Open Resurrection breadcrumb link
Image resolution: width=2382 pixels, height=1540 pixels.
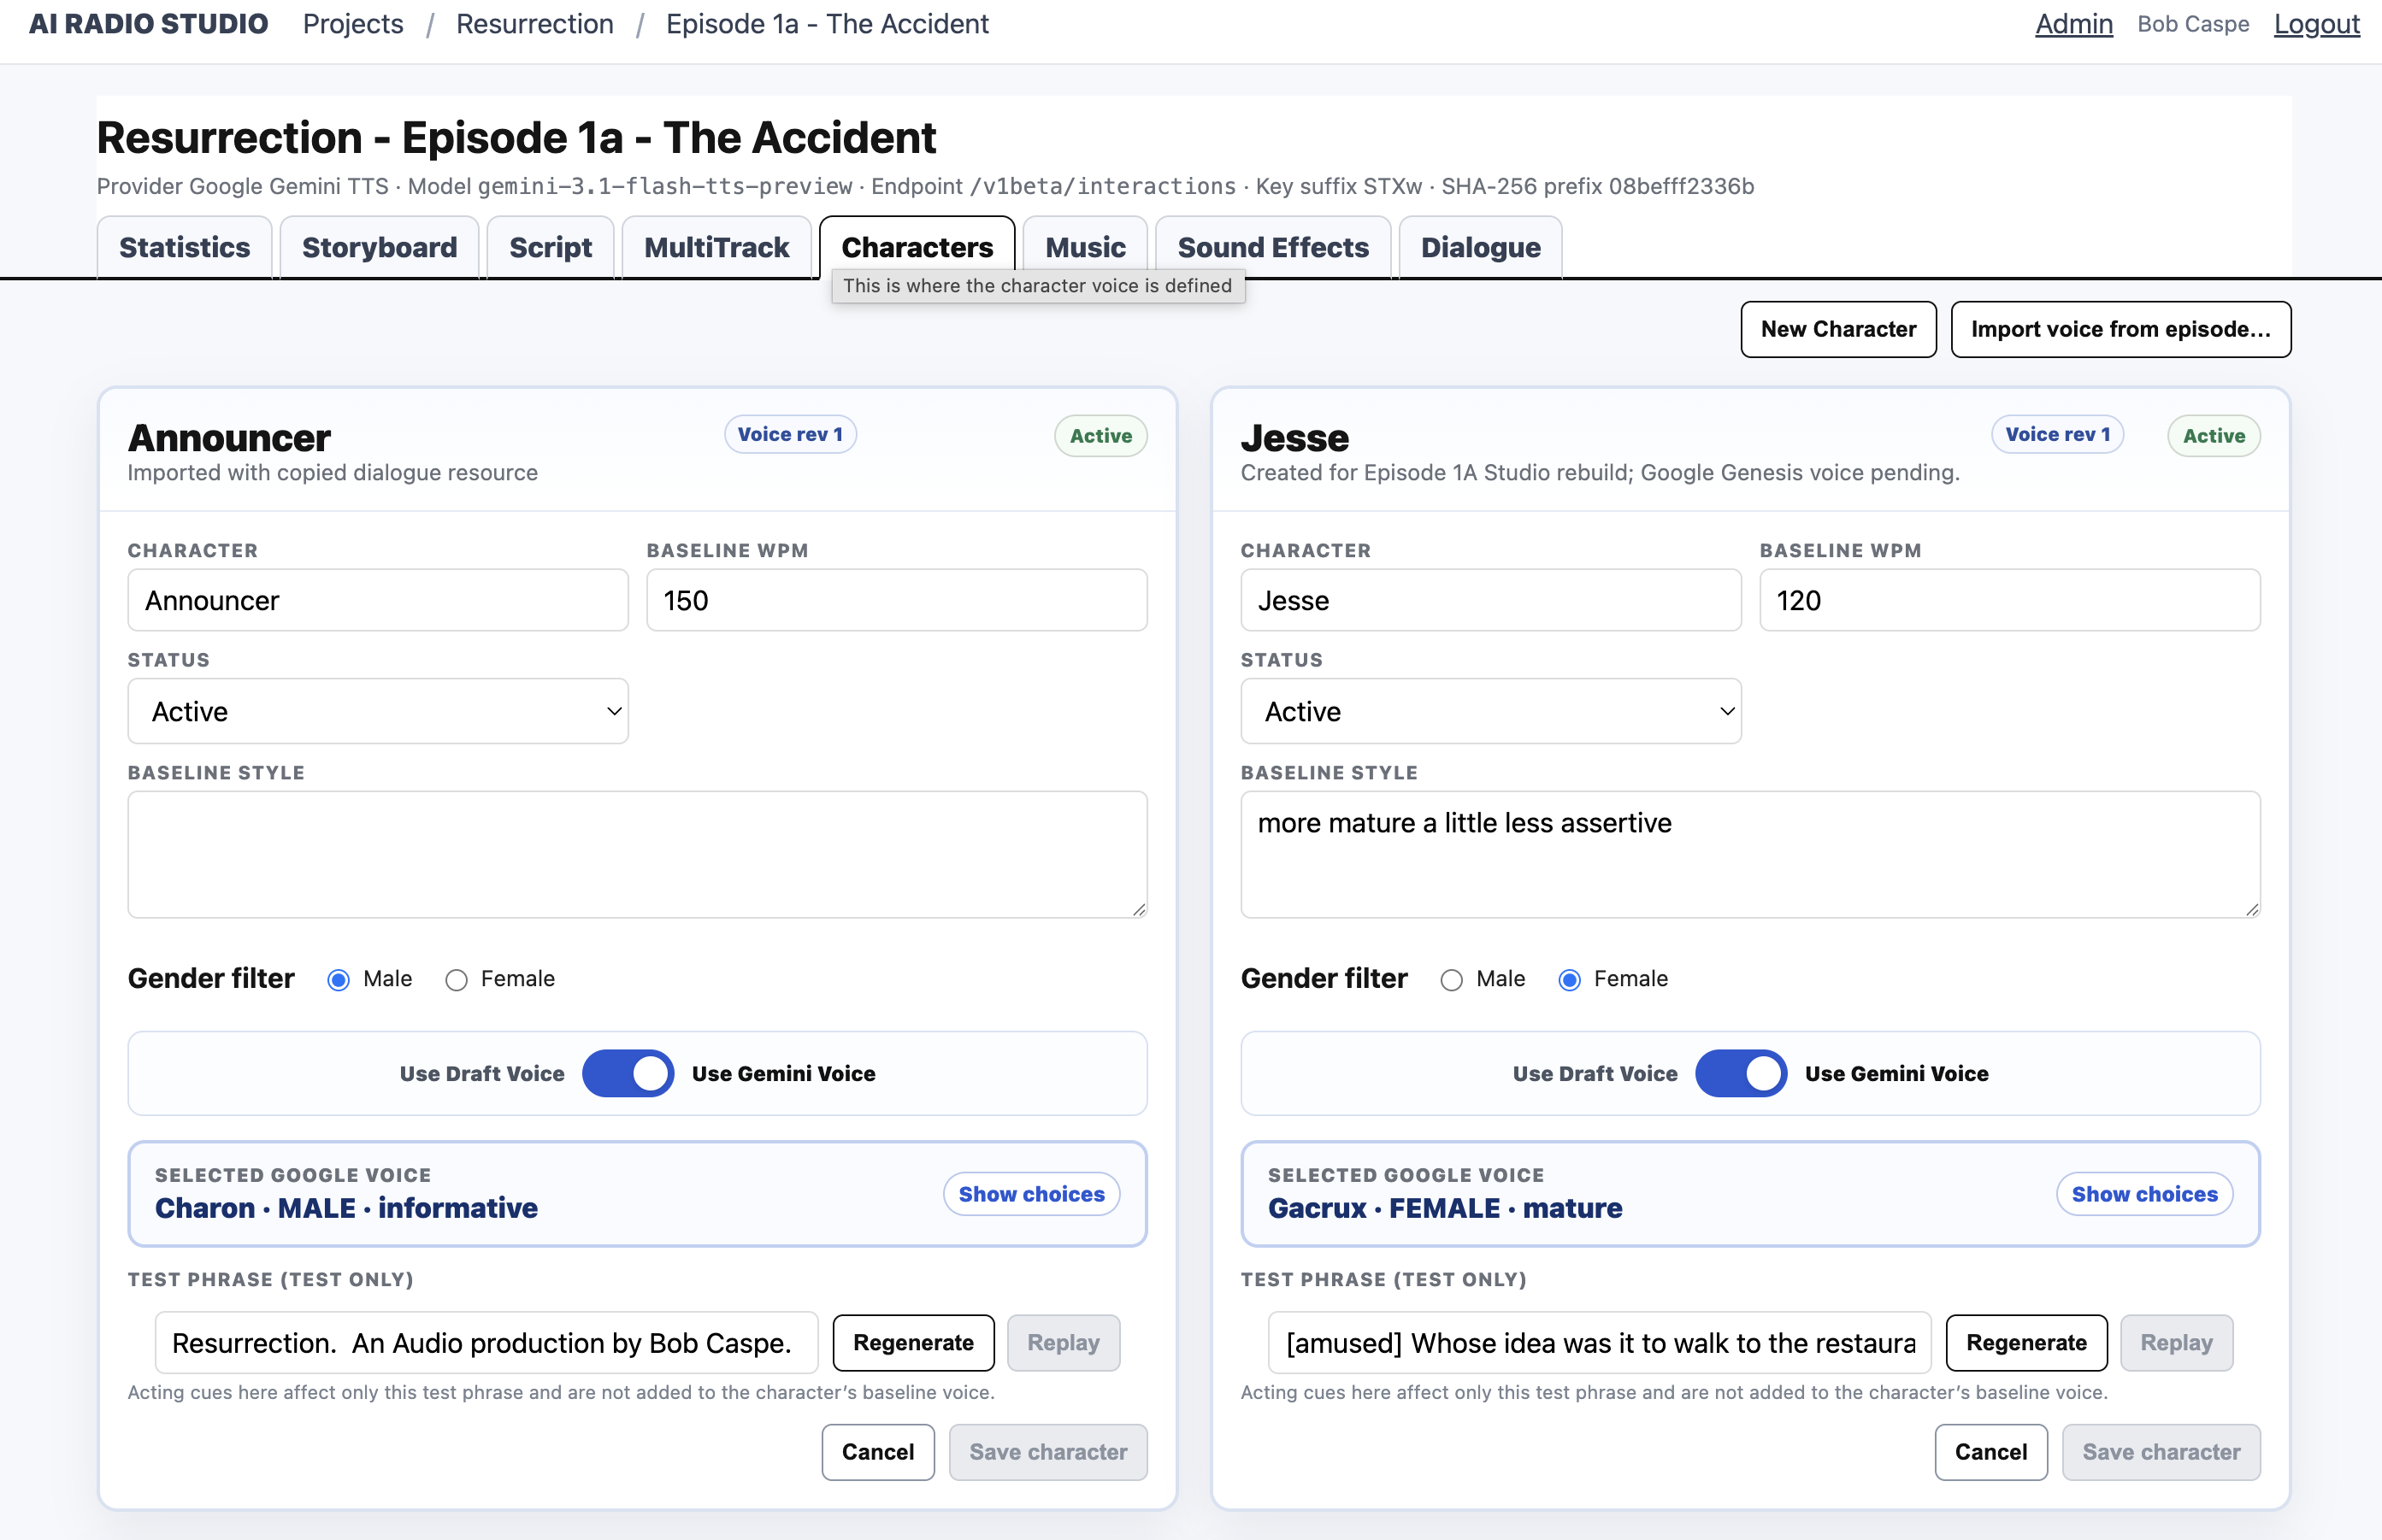point(534,24)
